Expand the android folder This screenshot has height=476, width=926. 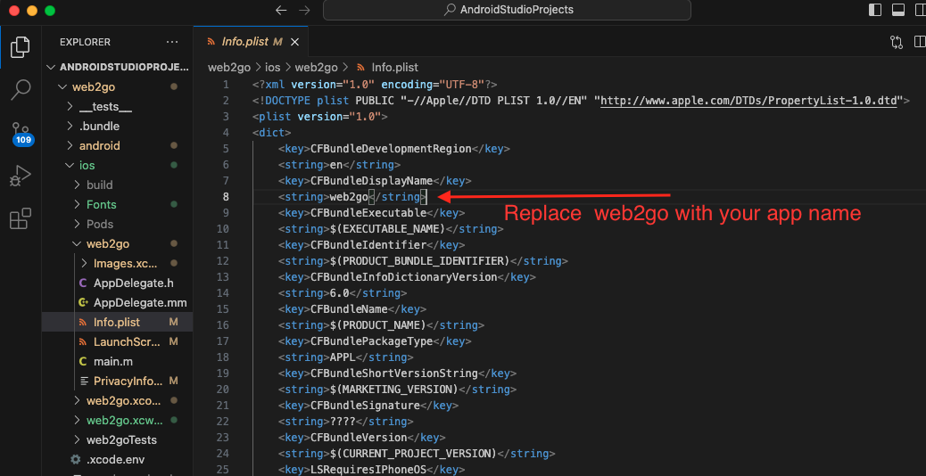[x=98, y=145]
